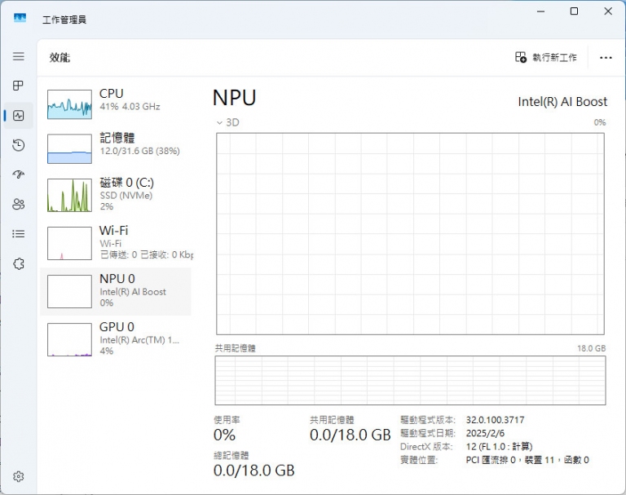Image resolution: width=626 pixels, height=495 pixels.
Task: Click the PCI 匯流排 0 location value
Action: [527, 460]
